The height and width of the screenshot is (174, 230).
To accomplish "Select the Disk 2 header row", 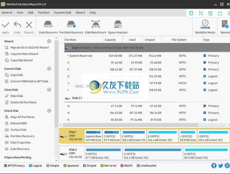I will 147,98.
